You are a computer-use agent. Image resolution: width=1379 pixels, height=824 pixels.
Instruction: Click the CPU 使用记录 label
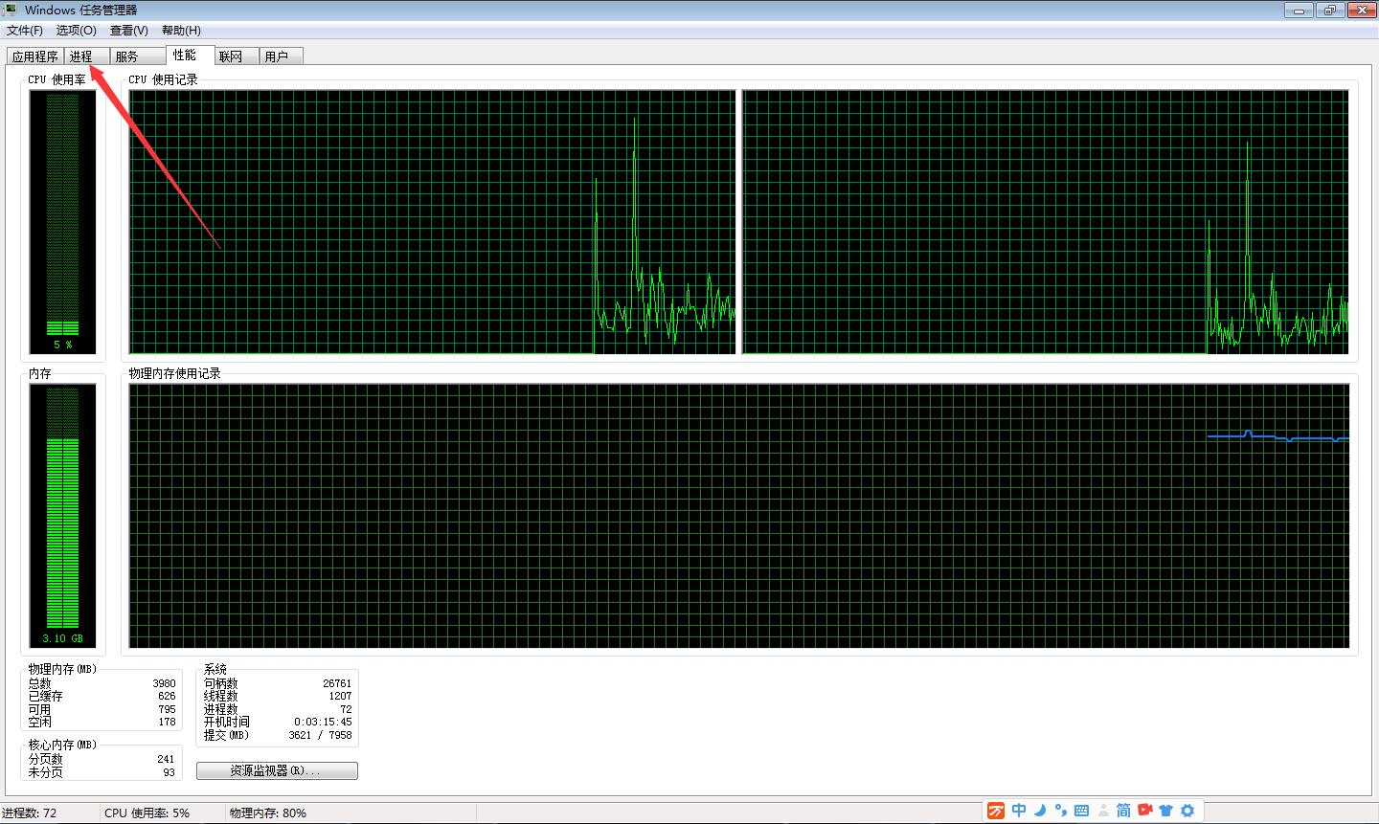coord(163,79)
